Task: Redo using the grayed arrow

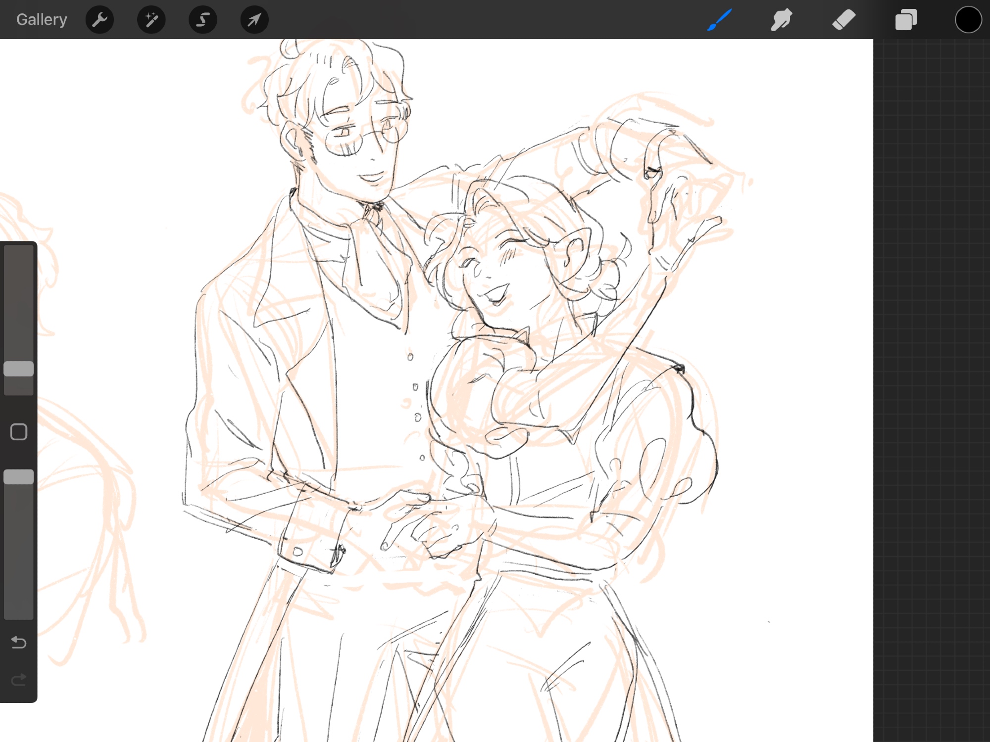Action: tap(19, 680)
